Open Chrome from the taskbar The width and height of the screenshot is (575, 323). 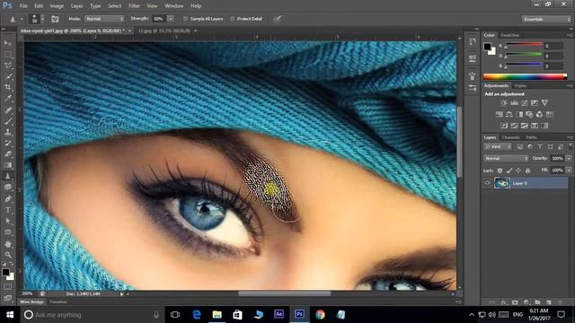pos(320,315)
